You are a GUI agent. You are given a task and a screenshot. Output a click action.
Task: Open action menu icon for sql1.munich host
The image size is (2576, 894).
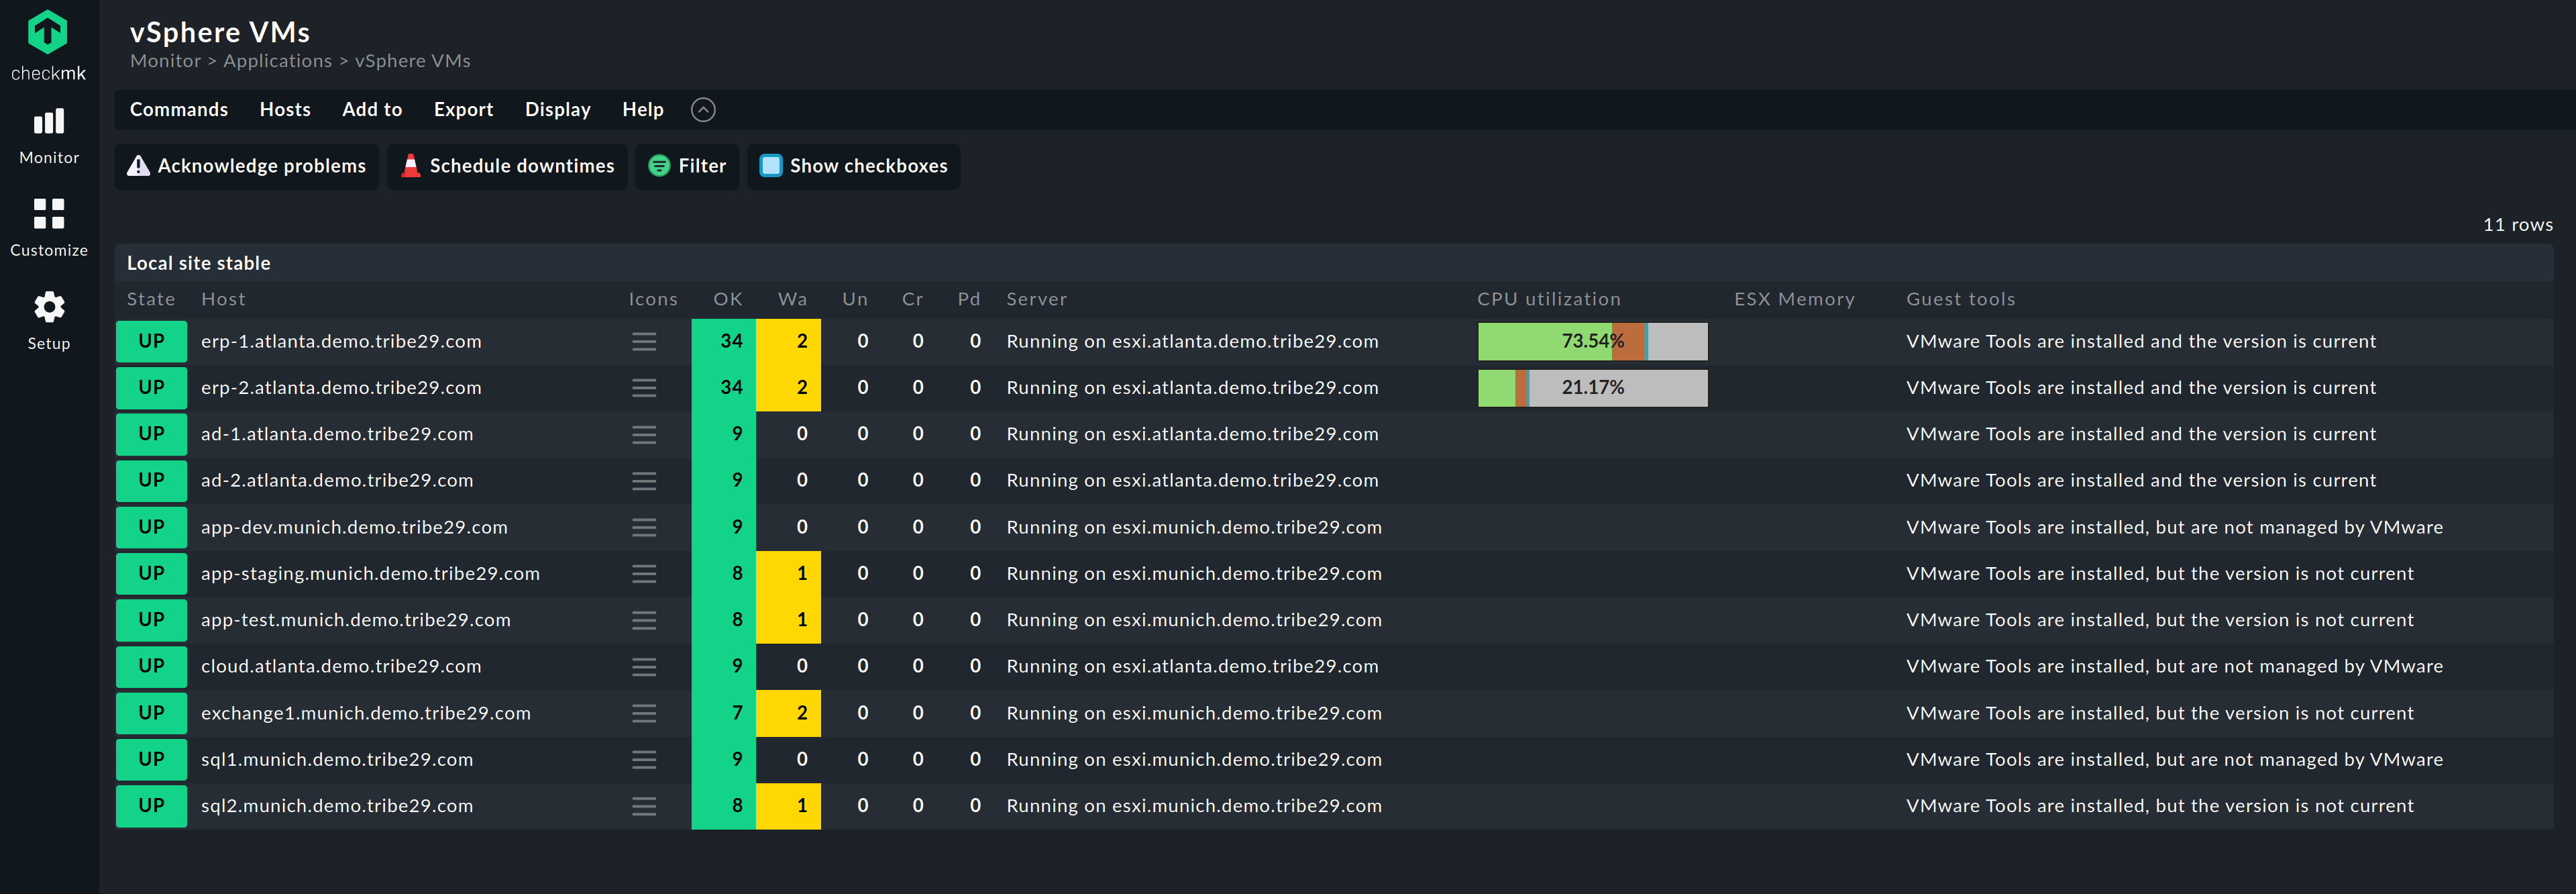pos(644,760)
